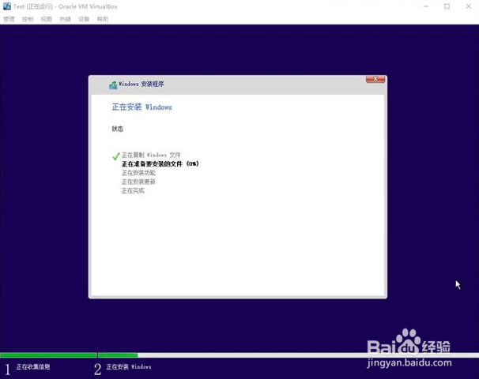Minimize the VirtualBox window
479x379 pixels.
point(426,6)
